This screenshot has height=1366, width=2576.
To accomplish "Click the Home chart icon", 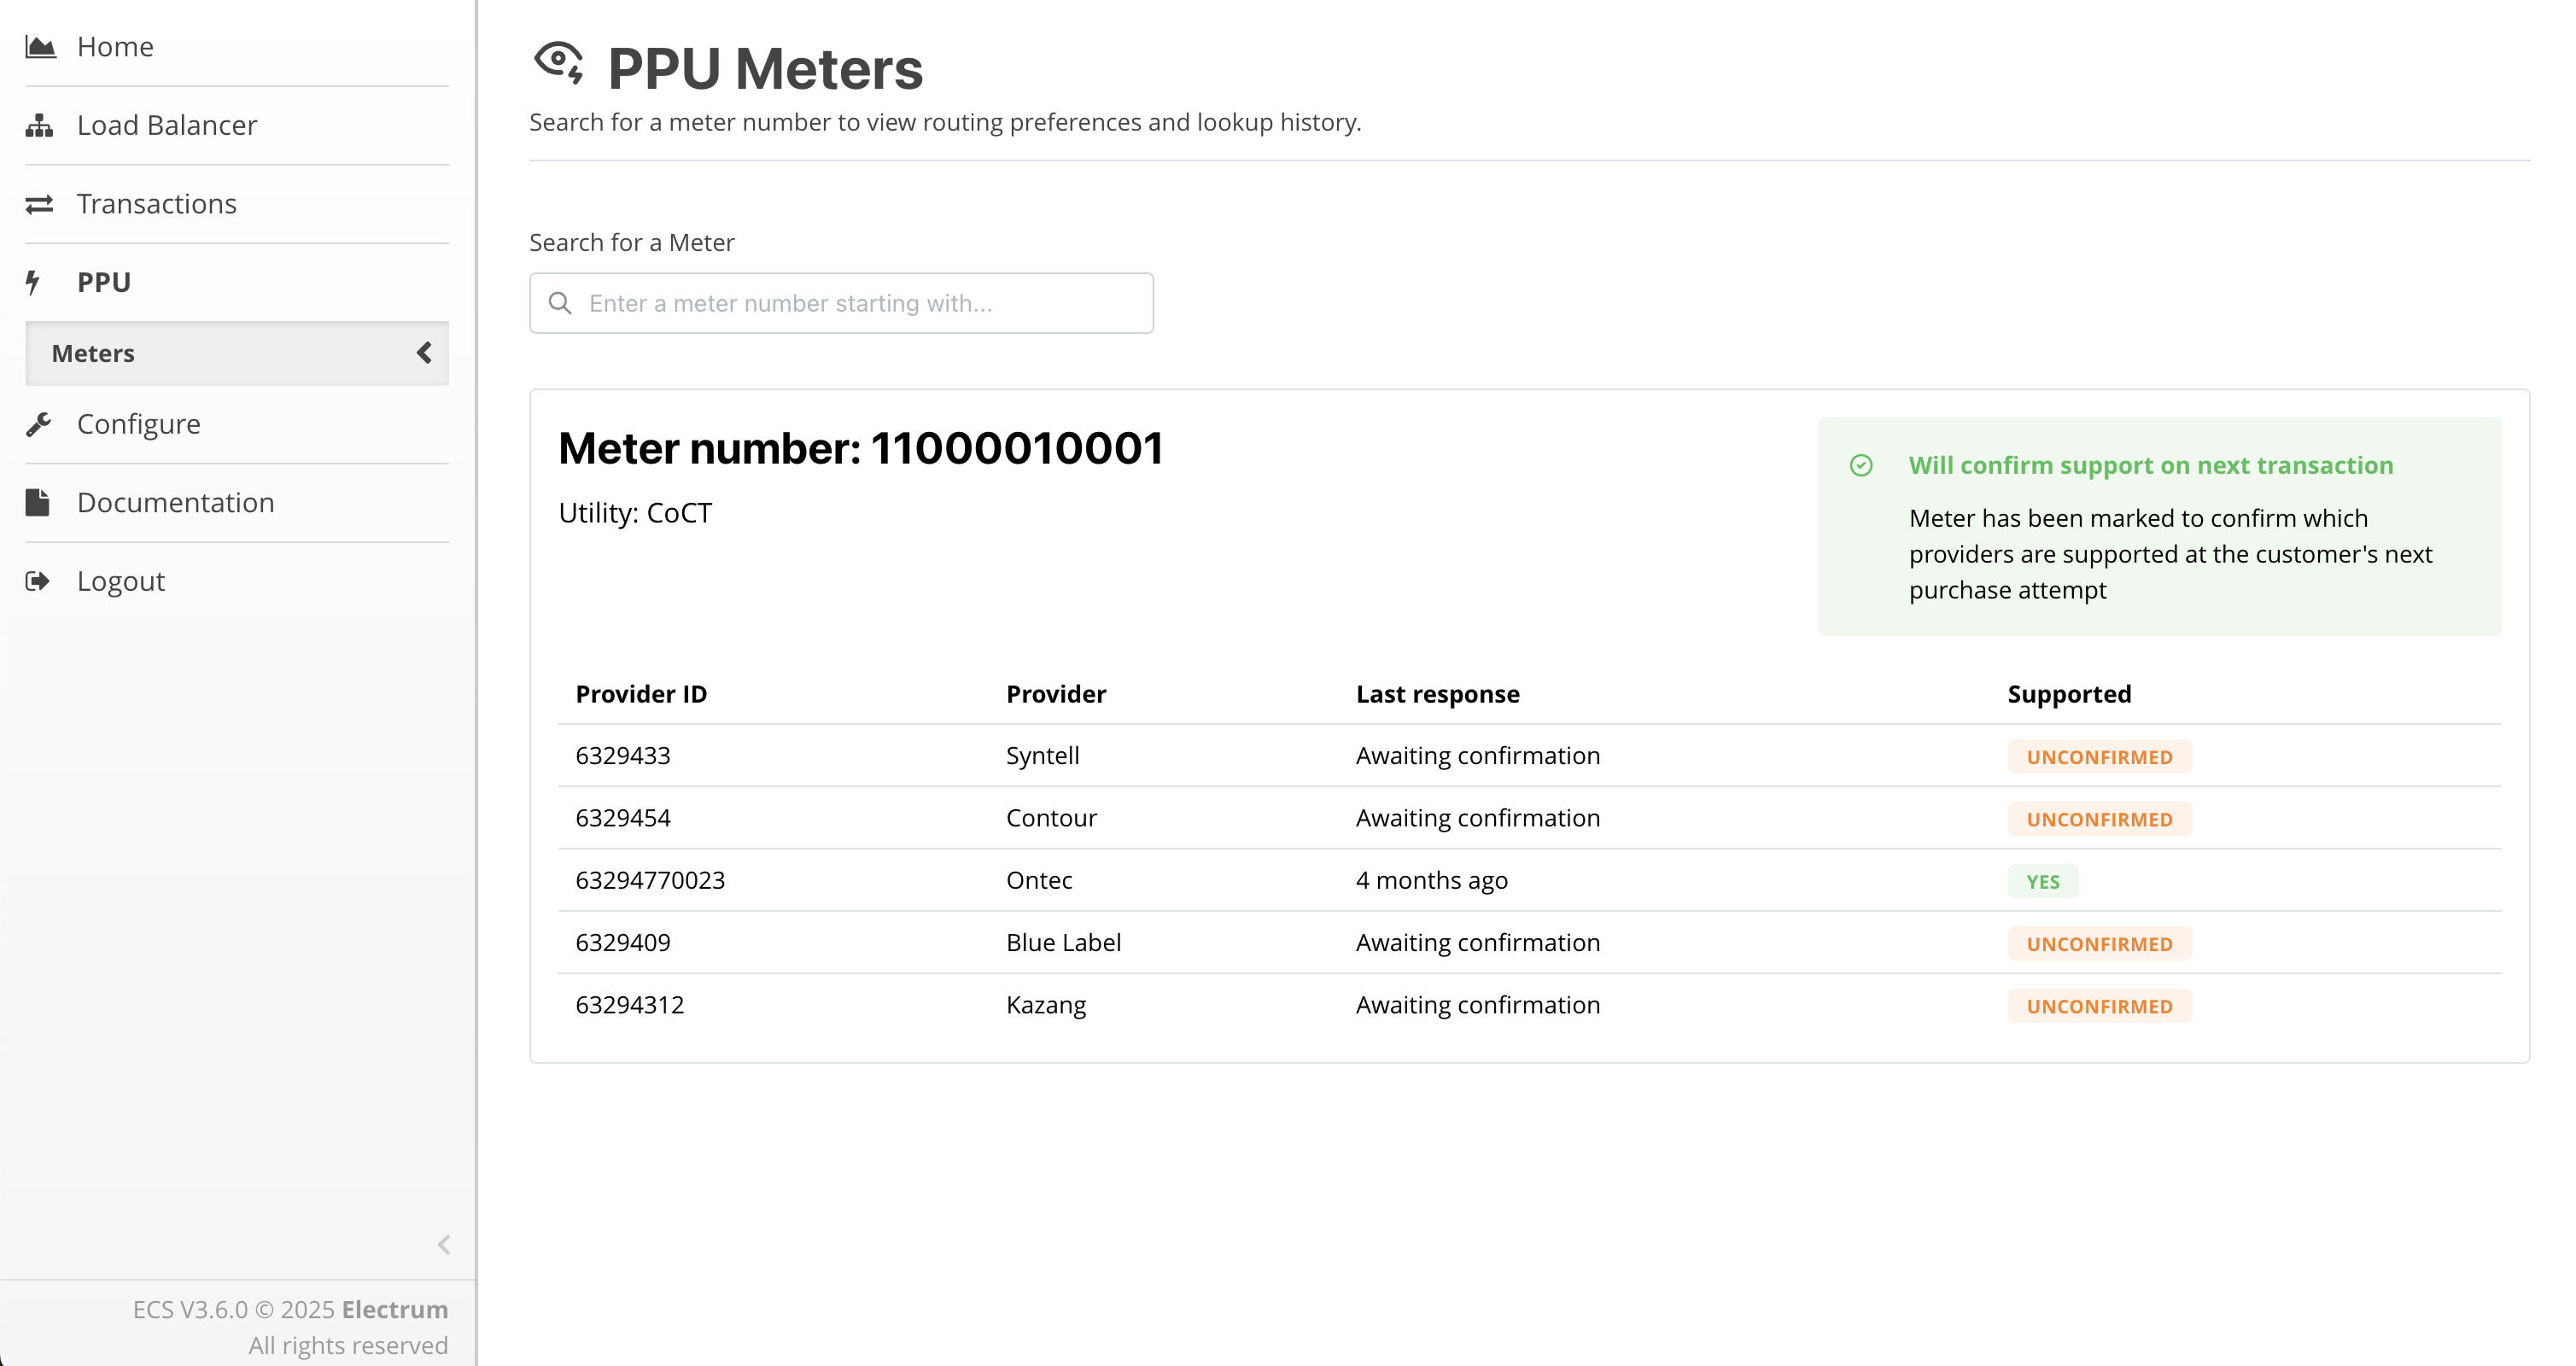I will click(40, 47).
